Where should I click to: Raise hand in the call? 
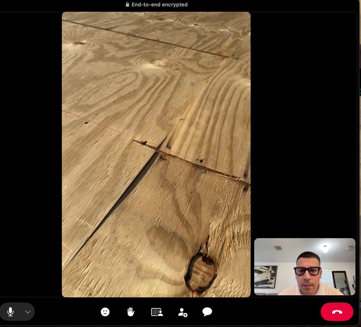pyautogui.click(x=131, y=312)
